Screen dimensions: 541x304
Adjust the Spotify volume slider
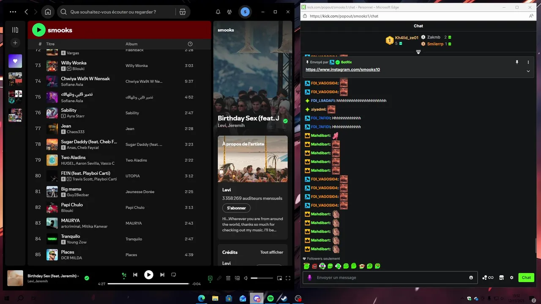(x=262, y=278)
